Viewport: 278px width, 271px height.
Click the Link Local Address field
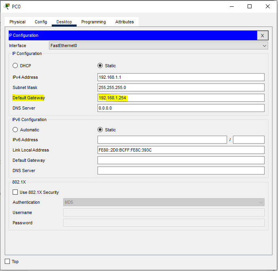coord(181,150)
